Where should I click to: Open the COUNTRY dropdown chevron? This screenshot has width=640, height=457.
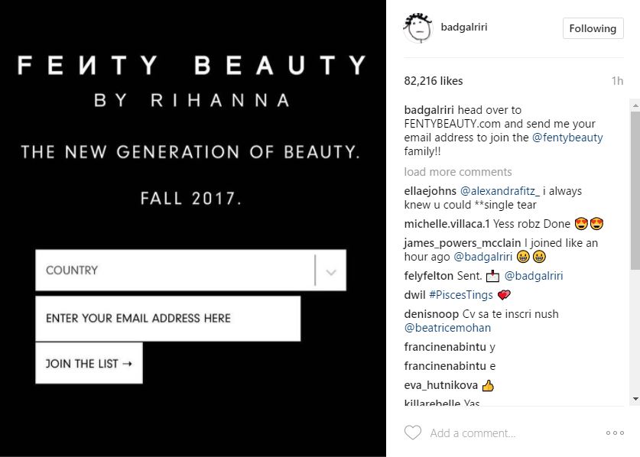(x=331, y=272)
